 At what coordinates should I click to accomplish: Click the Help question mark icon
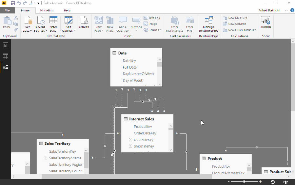[292, 10]
